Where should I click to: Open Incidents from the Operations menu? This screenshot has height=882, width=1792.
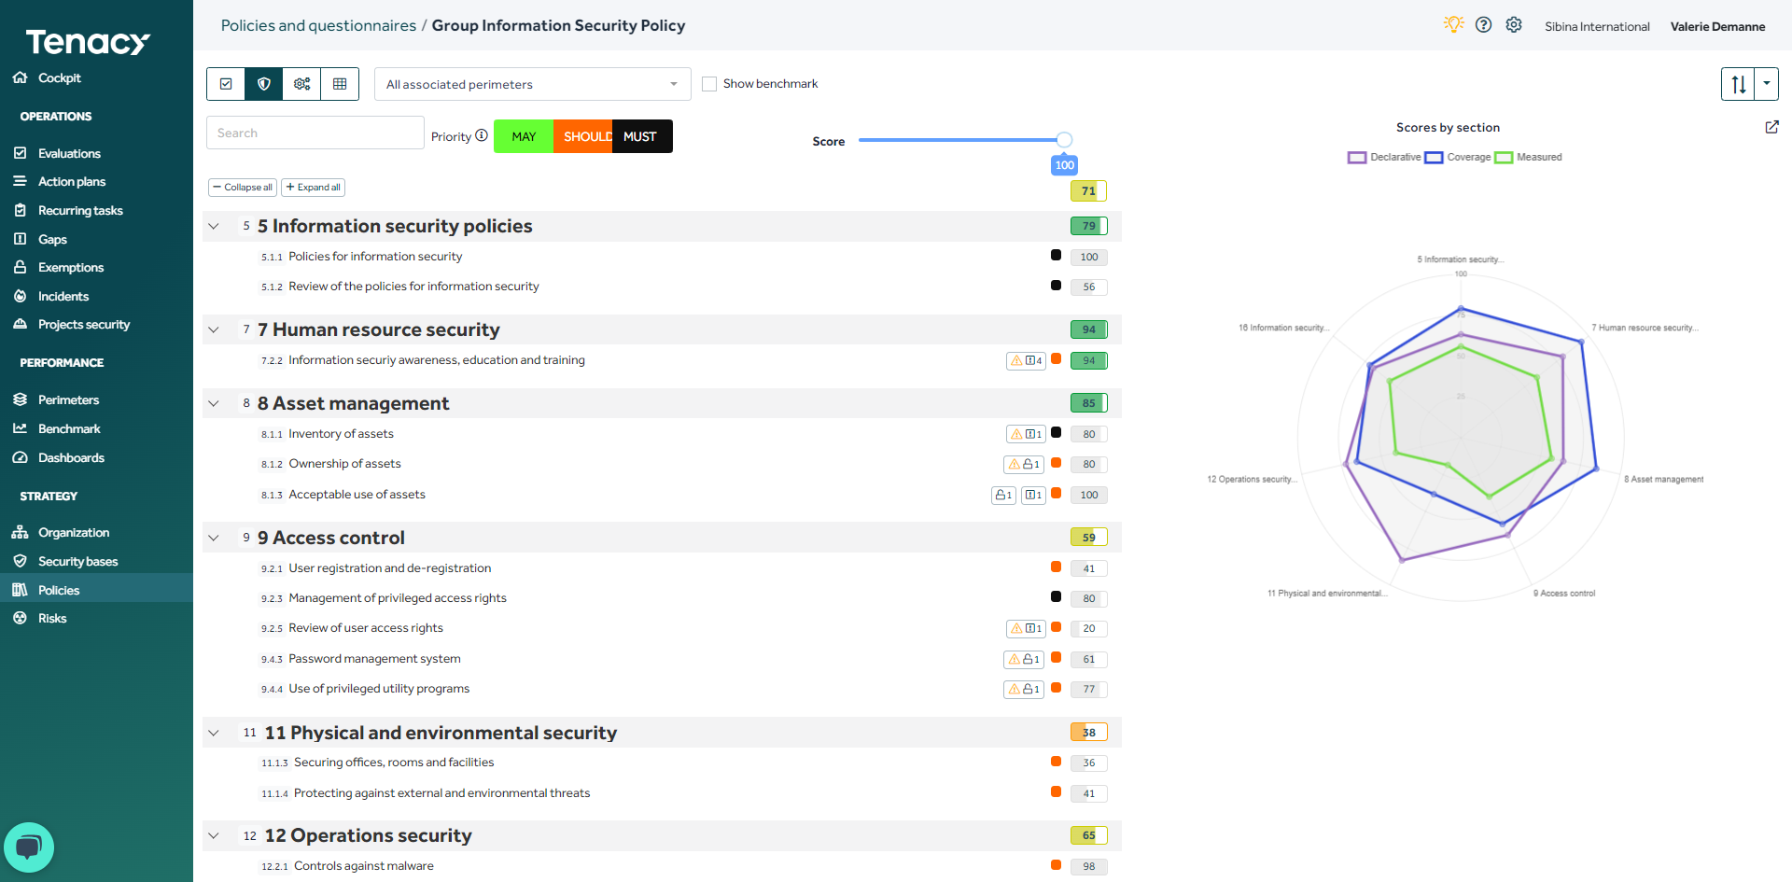pos(63,296)
